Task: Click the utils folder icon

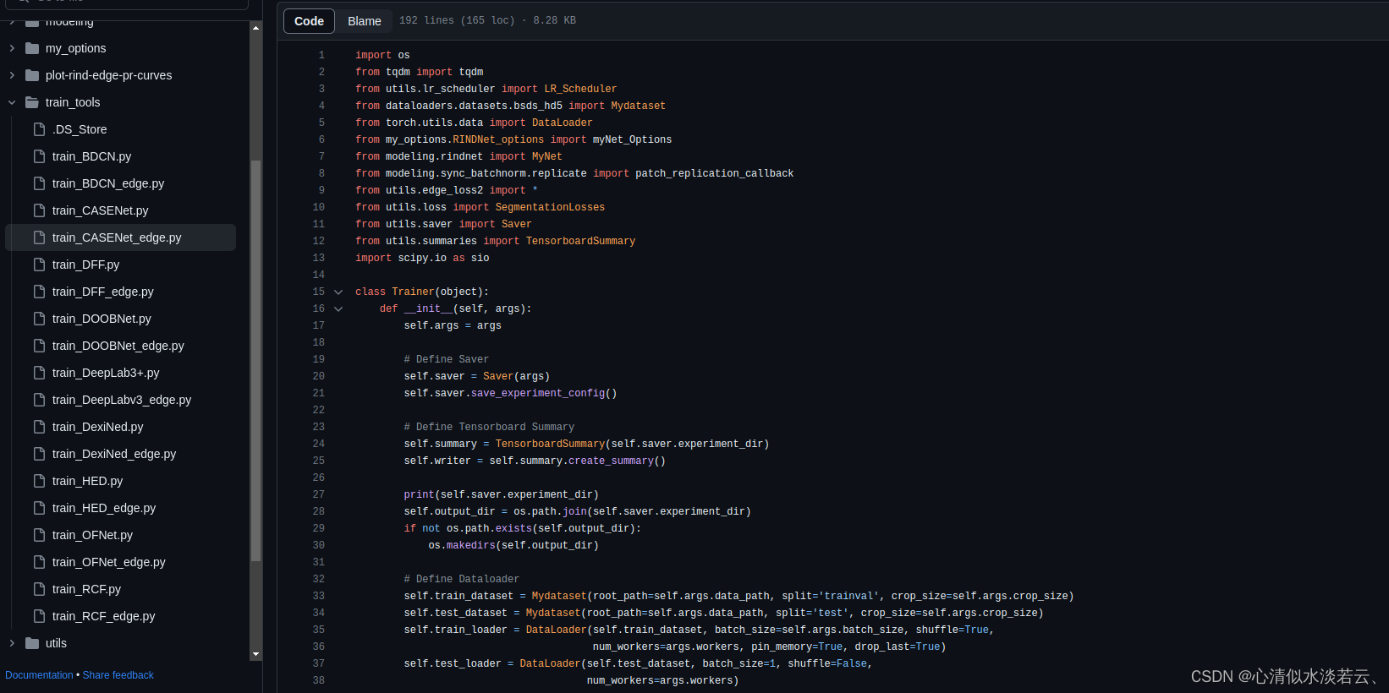Action: tap(32, 643)
